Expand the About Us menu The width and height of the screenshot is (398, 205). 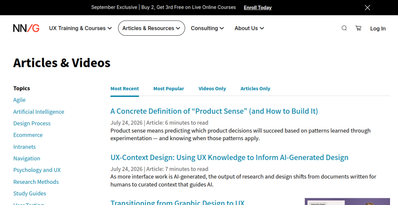(x=249, y=28)
